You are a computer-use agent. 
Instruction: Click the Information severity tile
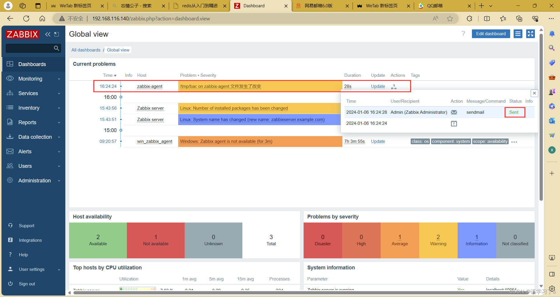pos(477,240)
